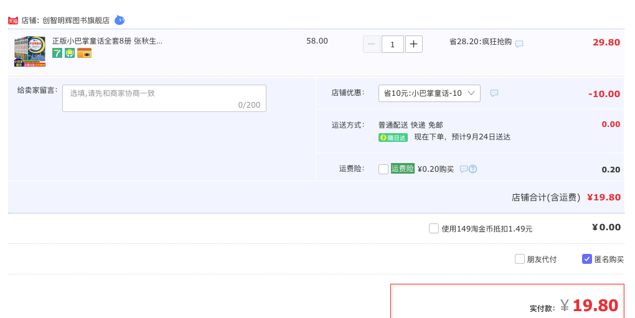The image size is (635, 318).
Task: Expand the 店铺优惠 coupon dropdown
Action: [430, 93]
